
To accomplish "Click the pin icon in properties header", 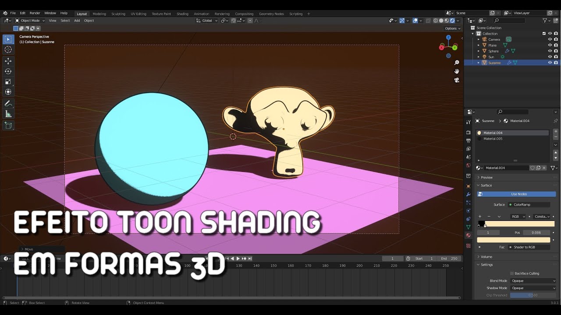I will [x=556, y=121].
